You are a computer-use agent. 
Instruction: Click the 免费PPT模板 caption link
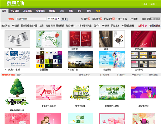tap(14, 70)
